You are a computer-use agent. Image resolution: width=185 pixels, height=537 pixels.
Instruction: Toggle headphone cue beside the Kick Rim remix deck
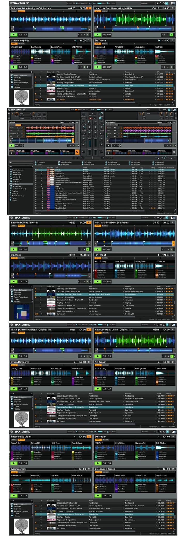[x=102, y=152]
